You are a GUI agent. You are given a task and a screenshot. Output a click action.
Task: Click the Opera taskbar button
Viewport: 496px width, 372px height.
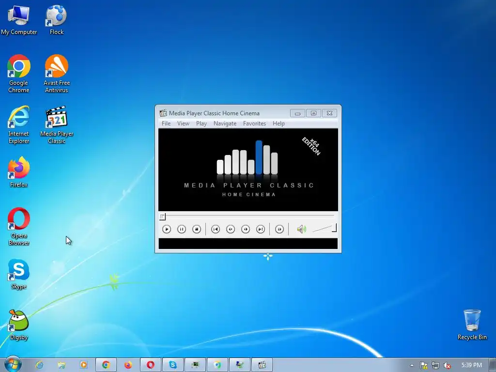[151, 365]
